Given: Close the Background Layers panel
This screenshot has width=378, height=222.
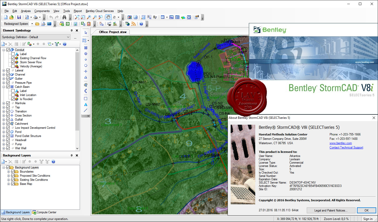Looking at the screenshot, I should 77,155.
